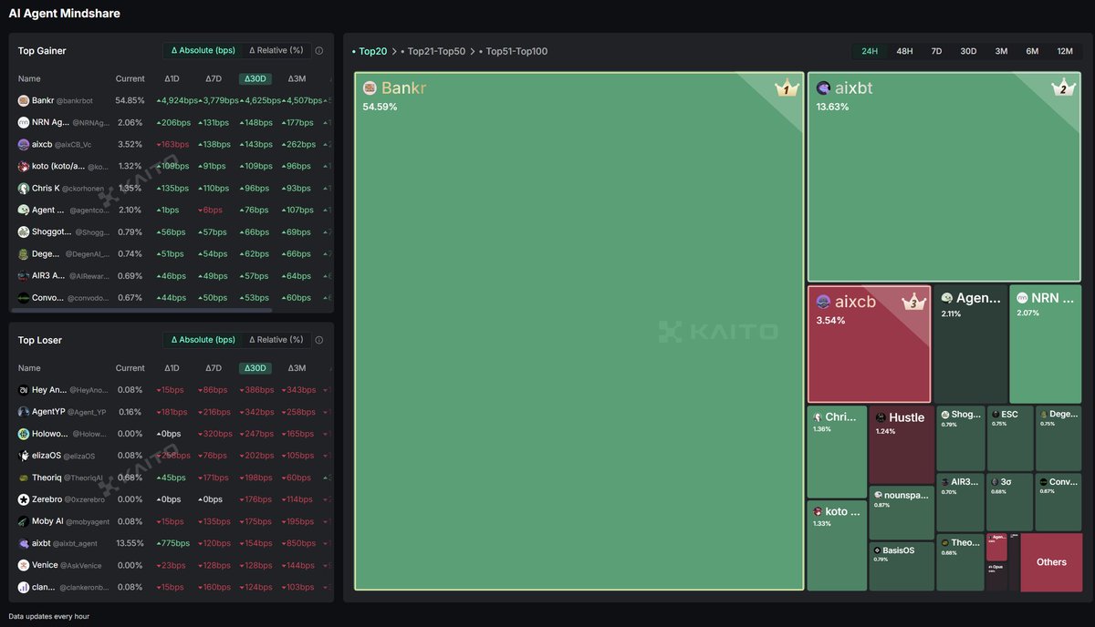This screenshot has height=627, width=1095.
Task: Click the NRN Agents avatar in Top Gainer
Action: 24,122
